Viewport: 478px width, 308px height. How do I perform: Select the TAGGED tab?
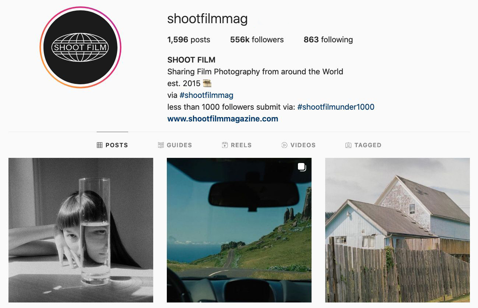363,145
